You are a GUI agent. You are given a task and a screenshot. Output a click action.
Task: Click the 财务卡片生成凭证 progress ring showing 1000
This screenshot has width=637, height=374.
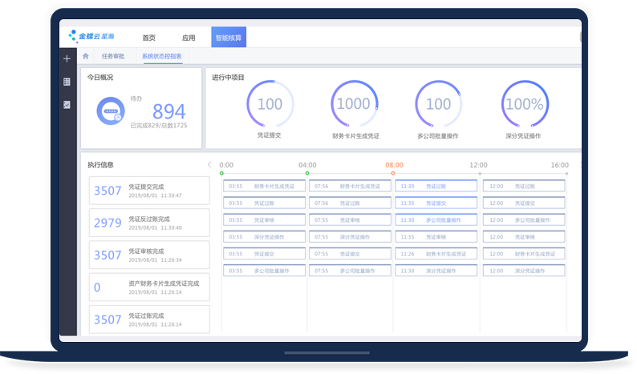353,104
